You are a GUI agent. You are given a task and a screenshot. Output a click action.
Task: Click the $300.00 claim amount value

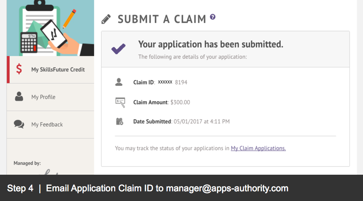[x=180, y=102]
